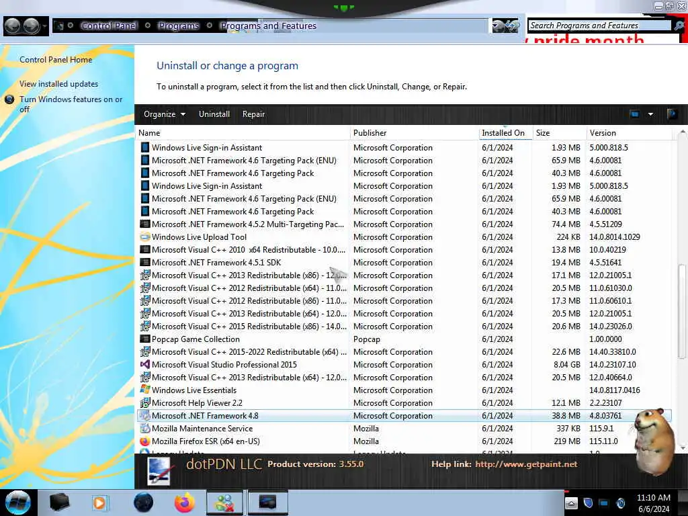The image size is (688, 516).
Task: Open the black folder taskbar icon
Action: pyautogui.click(x=60, y=503)
